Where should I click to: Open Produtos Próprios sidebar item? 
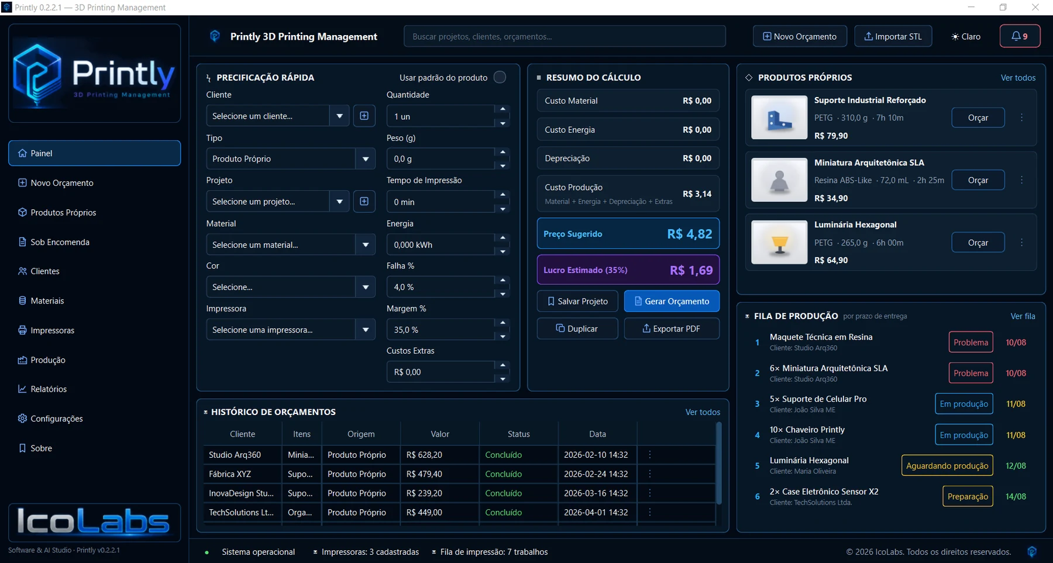click(x=94, y=212)
